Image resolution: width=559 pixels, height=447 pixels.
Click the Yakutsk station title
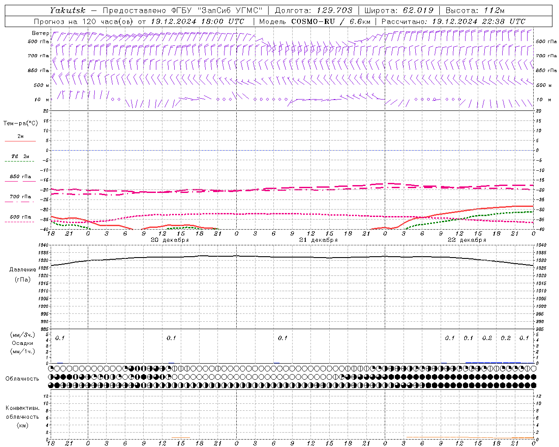(67, 10)
